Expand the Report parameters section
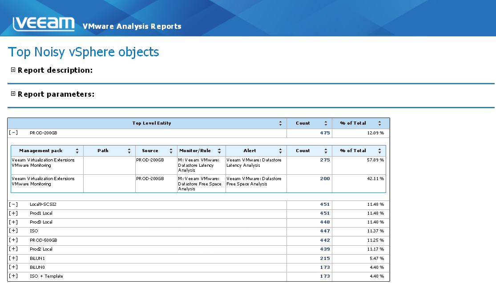 [13, 94]
